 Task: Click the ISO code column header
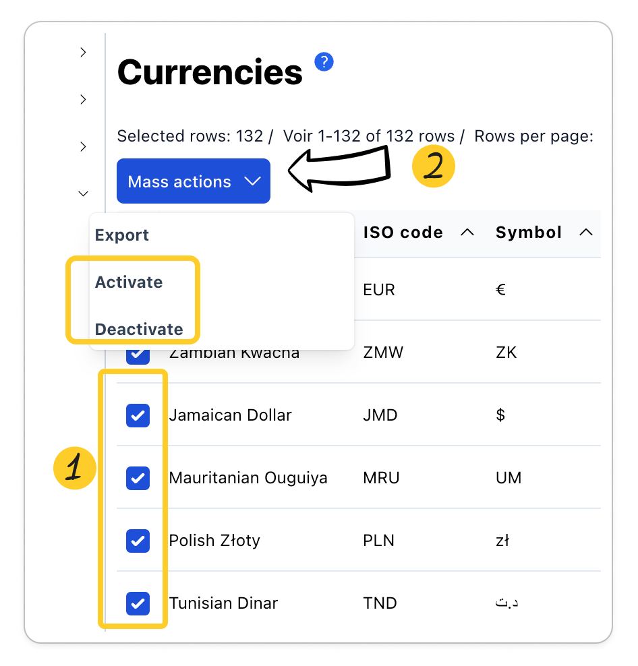point(403,233)
